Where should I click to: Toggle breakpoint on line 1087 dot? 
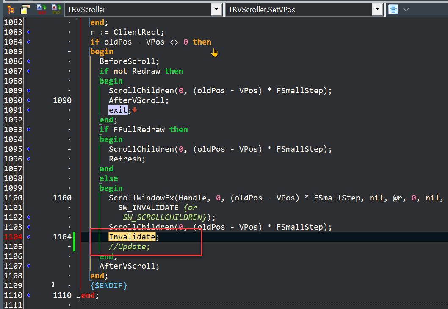coord(28,71)
